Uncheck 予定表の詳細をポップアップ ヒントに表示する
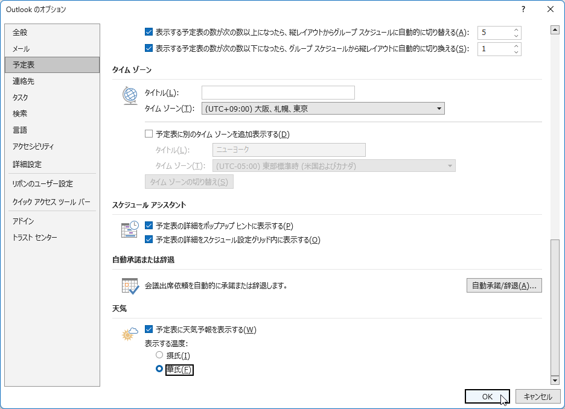The height and width of the screenshot is (409, 565). pos(149,226)
